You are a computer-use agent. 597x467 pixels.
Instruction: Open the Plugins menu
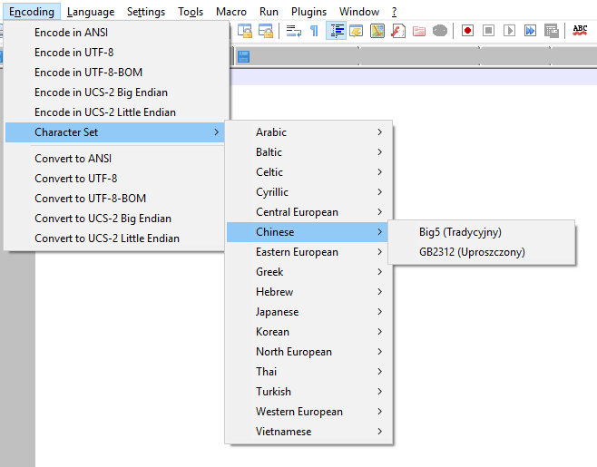308,12
